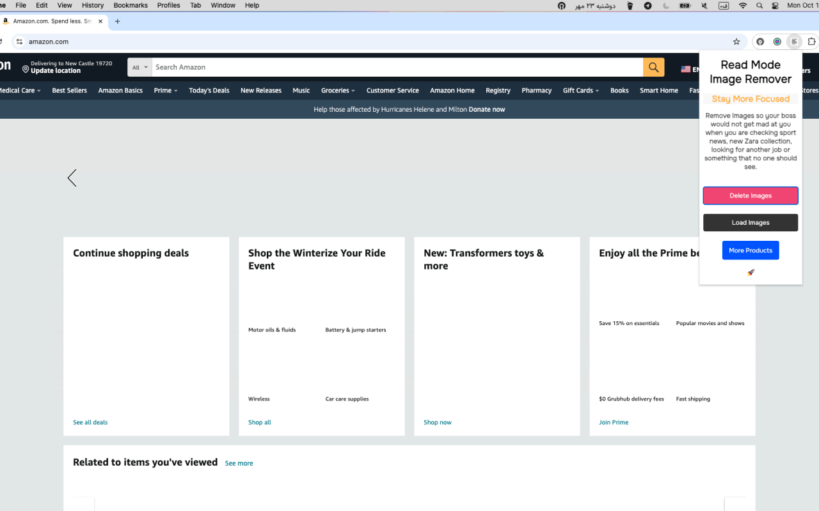
Task: Click the keyhole circle icon in menu bar
Action: point(562,6)
